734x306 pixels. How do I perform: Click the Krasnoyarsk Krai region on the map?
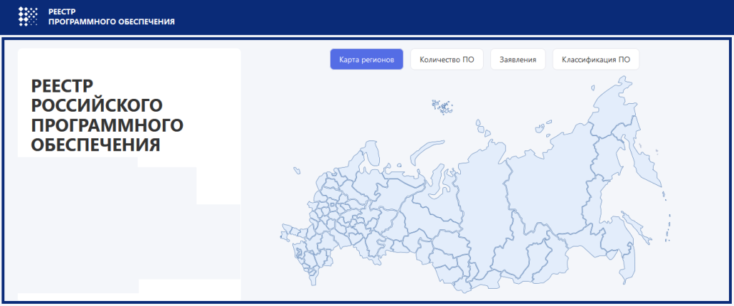pos(480,193)
